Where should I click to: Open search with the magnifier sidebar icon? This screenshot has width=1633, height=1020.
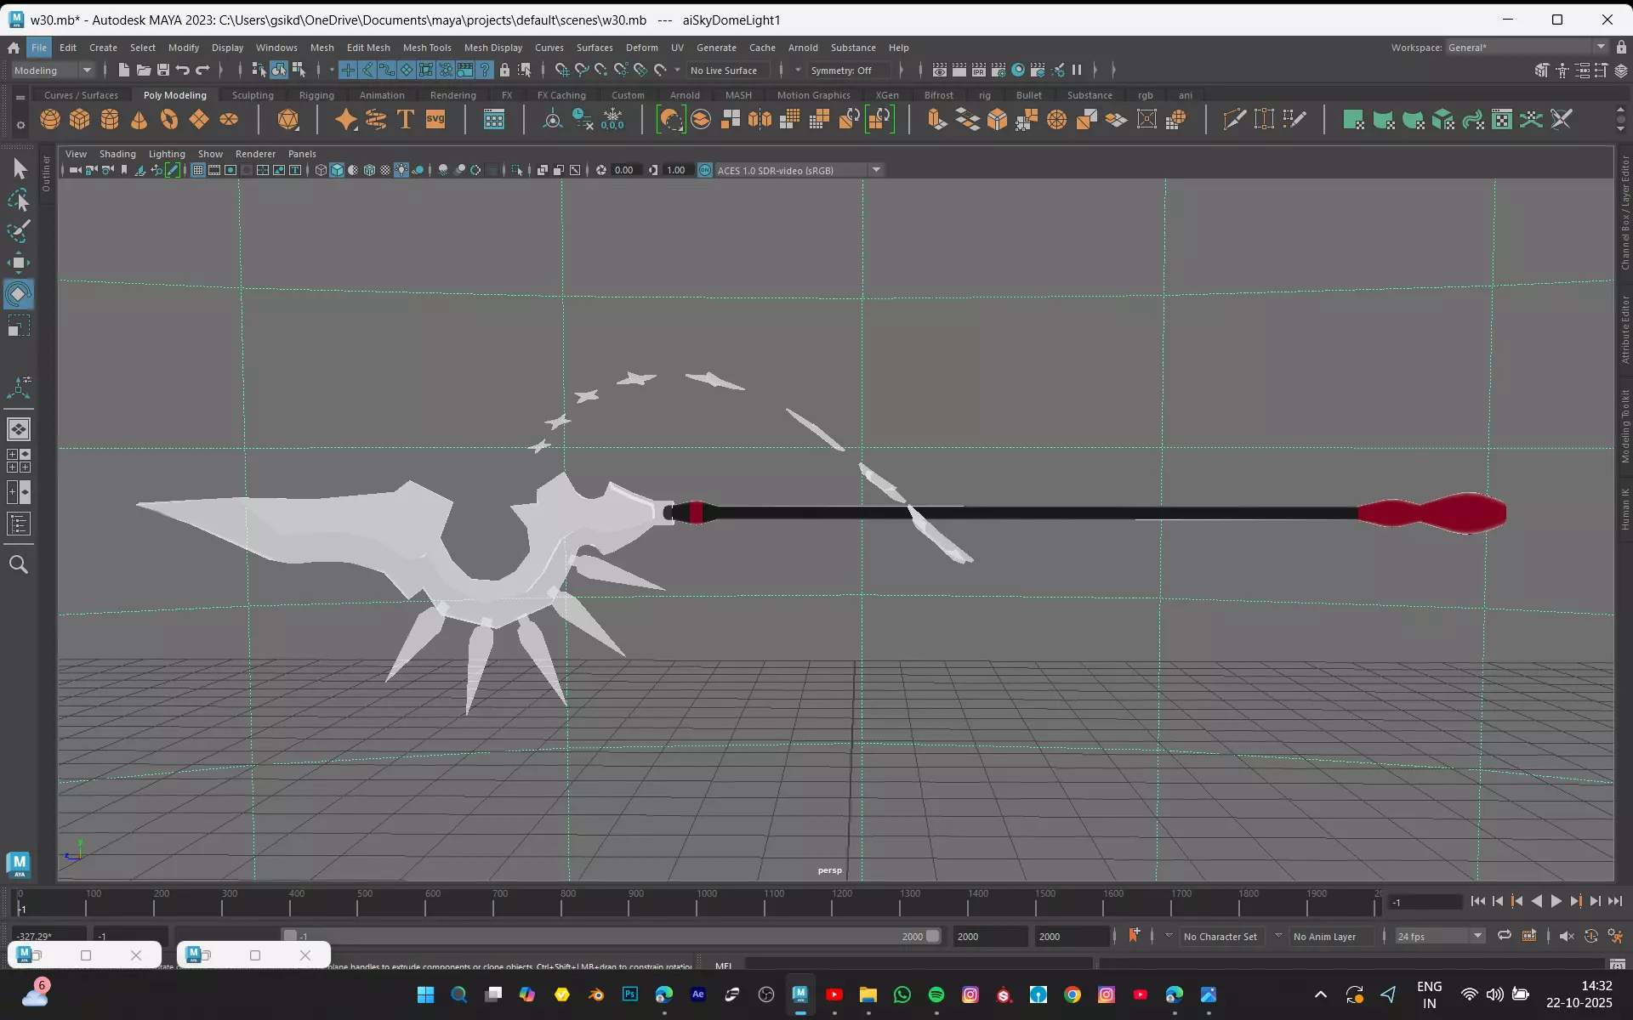point(19,564)
